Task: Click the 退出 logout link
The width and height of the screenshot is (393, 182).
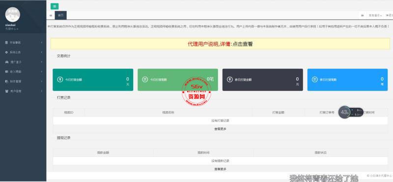Action: [389, 15]
